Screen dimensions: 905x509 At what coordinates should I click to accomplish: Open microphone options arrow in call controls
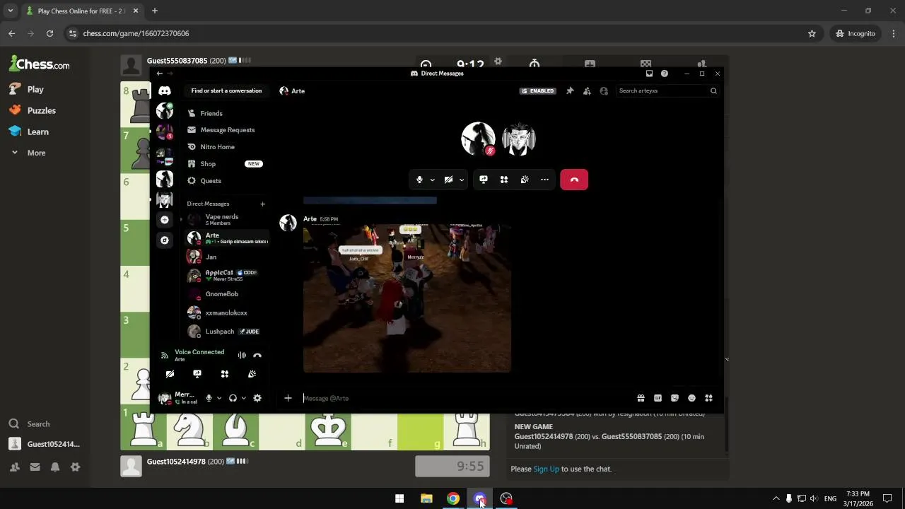[432, 180]
